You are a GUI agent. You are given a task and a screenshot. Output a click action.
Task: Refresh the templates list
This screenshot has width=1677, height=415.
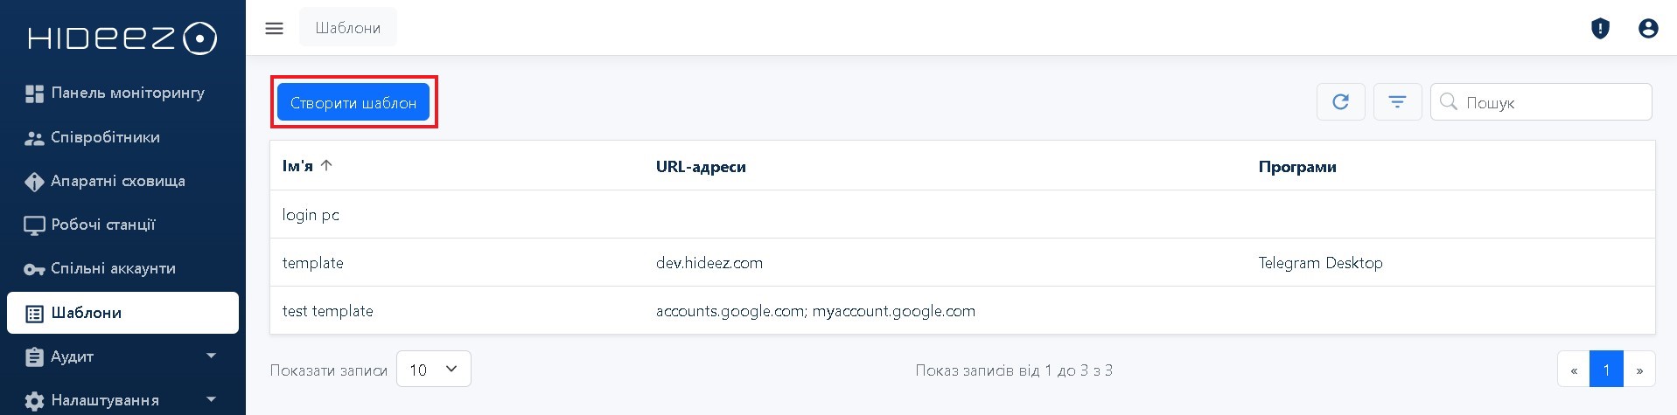click(x=1340, y=102)
